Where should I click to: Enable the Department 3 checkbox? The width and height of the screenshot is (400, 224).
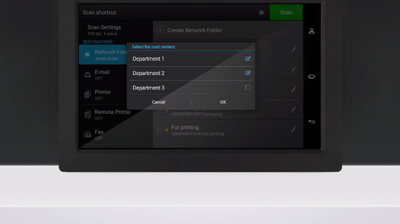[248, 88]
